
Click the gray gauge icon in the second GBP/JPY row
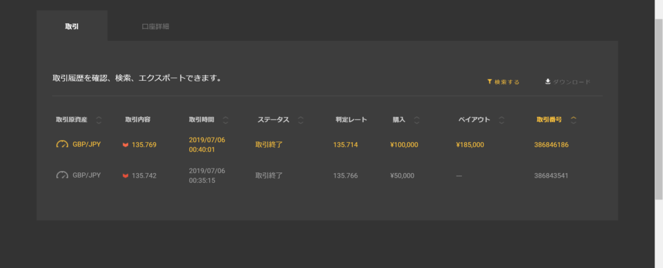pyautogui.click(x=62, y=175)
